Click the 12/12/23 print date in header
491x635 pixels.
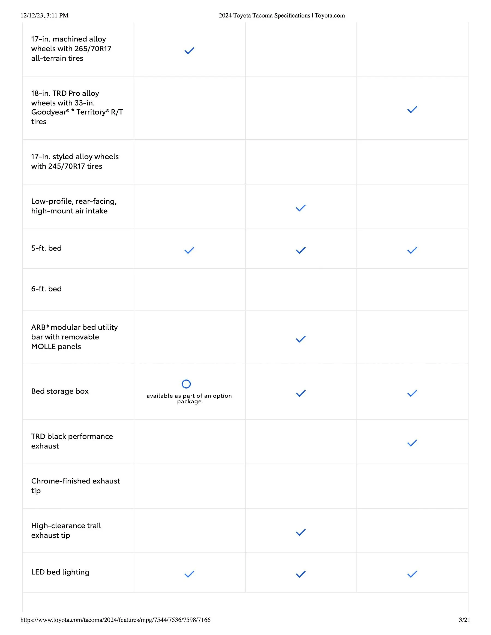[x=44, y=16]
